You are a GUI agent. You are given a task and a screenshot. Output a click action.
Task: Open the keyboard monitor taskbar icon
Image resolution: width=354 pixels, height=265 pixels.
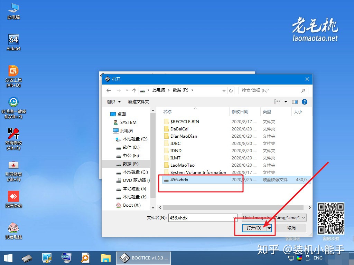66,258
